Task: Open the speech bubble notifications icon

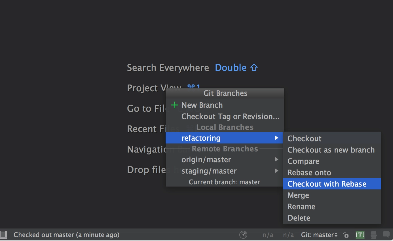Action: pyautogui.click(x=386, y=235)
